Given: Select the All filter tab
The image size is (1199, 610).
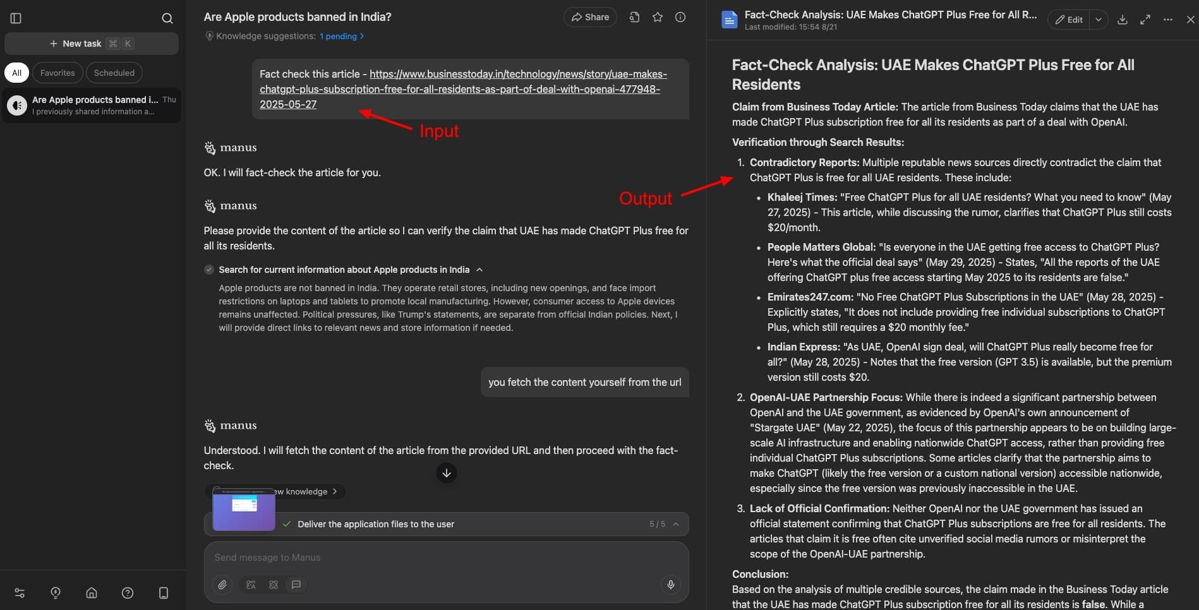Looking at the screenshot, I should click(x=16, y=73).
